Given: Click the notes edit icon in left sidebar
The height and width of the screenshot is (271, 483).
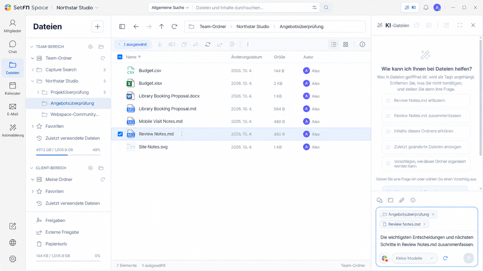Looking at the screenshot, I should [x=13, y=226].
